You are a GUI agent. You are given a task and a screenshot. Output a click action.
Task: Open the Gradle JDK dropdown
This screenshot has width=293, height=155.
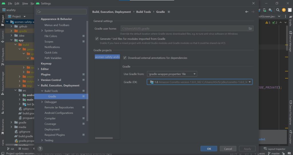pos(199,82)
